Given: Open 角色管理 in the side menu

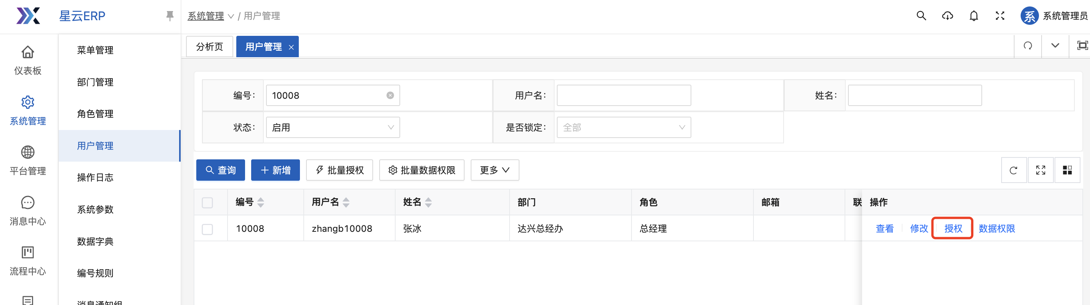Looking at the screenshot, I should pyautogui.click(x=95, y=114).
